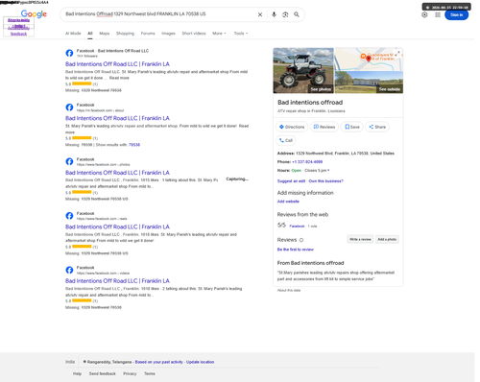This screenshot has width=480, height=382.
Task: Click the Bad intentions offroad panel heading
Action: pyautogui.click(x=310, y=103)
